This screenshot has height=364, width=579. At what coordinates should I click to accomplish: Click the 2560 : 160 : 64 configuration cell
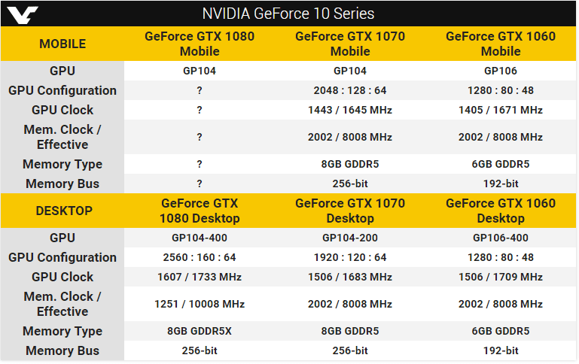200,257
